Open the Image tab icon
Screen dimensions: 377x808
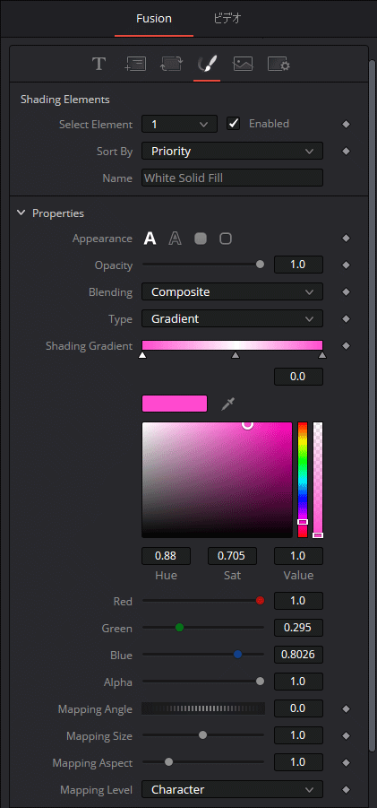[243, 64]
